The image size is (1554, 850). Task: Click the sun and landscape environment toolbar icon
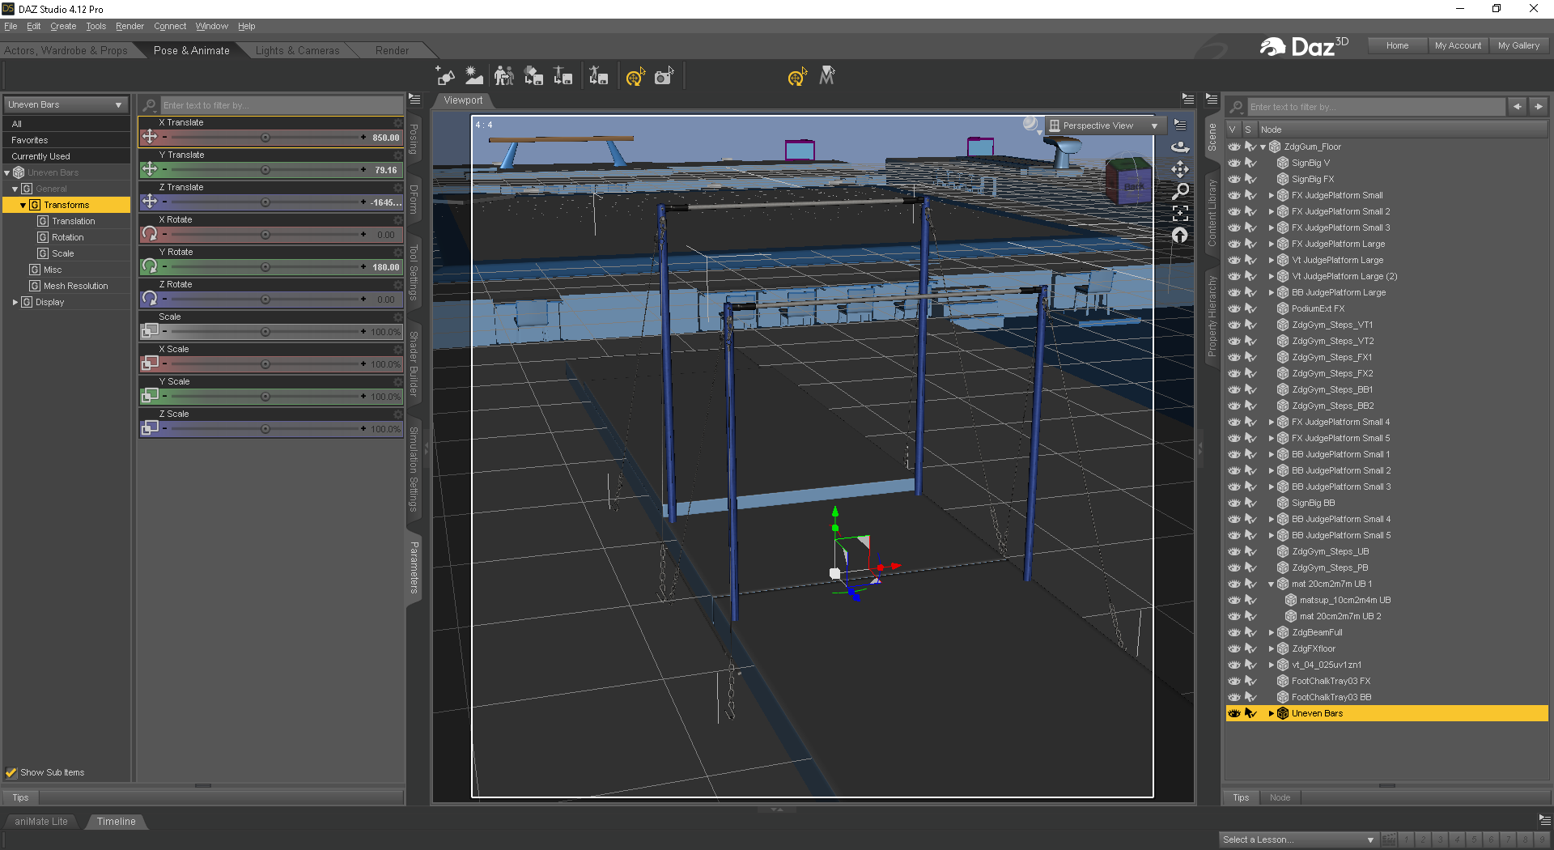point(474,76)
